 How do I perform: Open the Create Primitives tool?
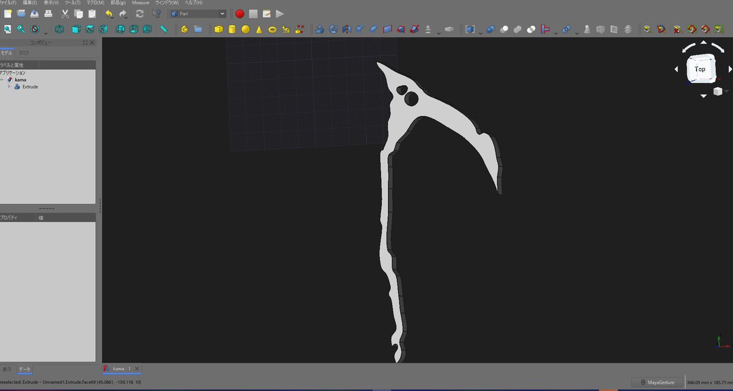click(x=286, y=29)
